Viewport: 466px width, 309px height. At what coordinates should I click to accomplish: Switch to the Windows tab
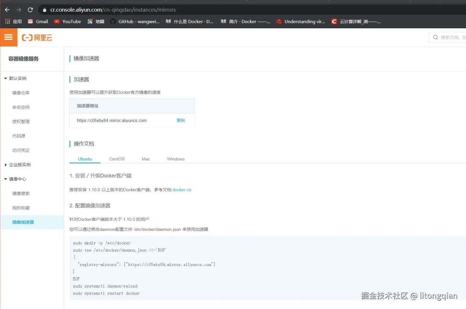coord(176,159)
